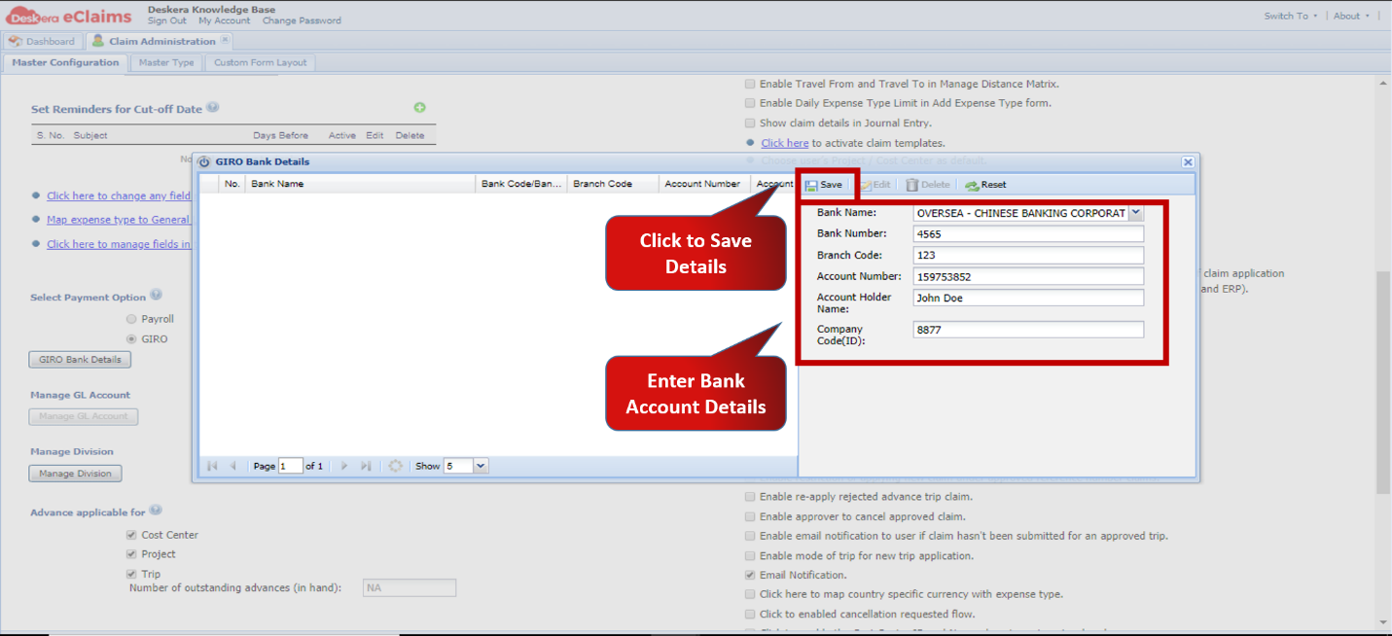The height and width of the screenshot is (636, 1392).
Task: Open the My Account link
Action: click(225, 20)
